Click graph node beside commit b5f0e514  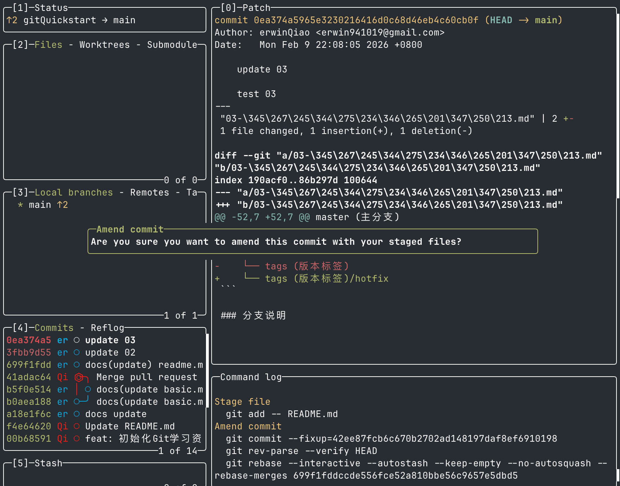[x=88, y=389]
